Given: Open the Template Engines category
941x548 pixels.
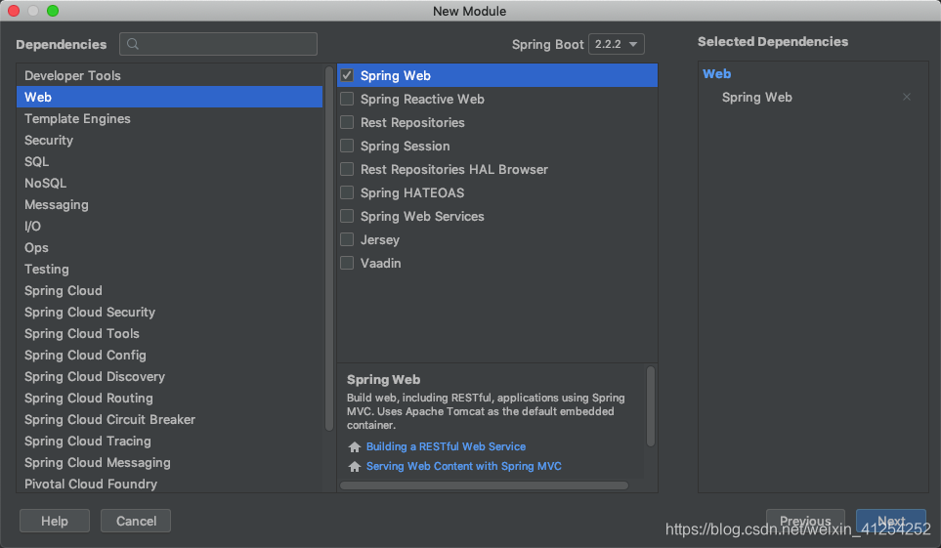Looking at the screenshot, I should click(170, 118).
